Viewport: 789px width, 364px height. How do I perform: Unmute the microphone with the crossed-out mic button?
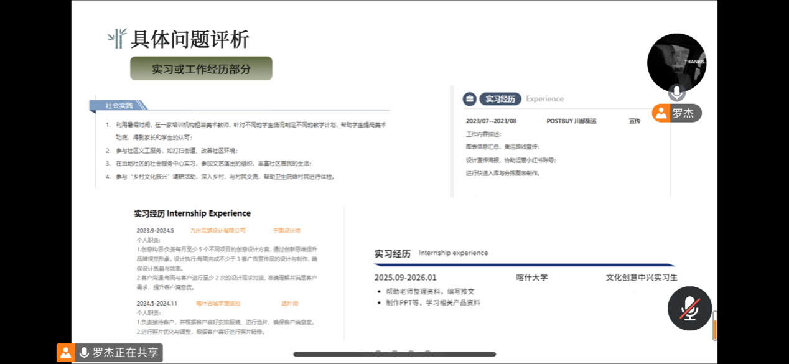tap(689, 308)
